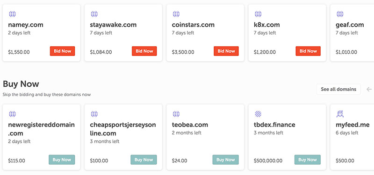Open the geaf.com domain title

[350, 25]
